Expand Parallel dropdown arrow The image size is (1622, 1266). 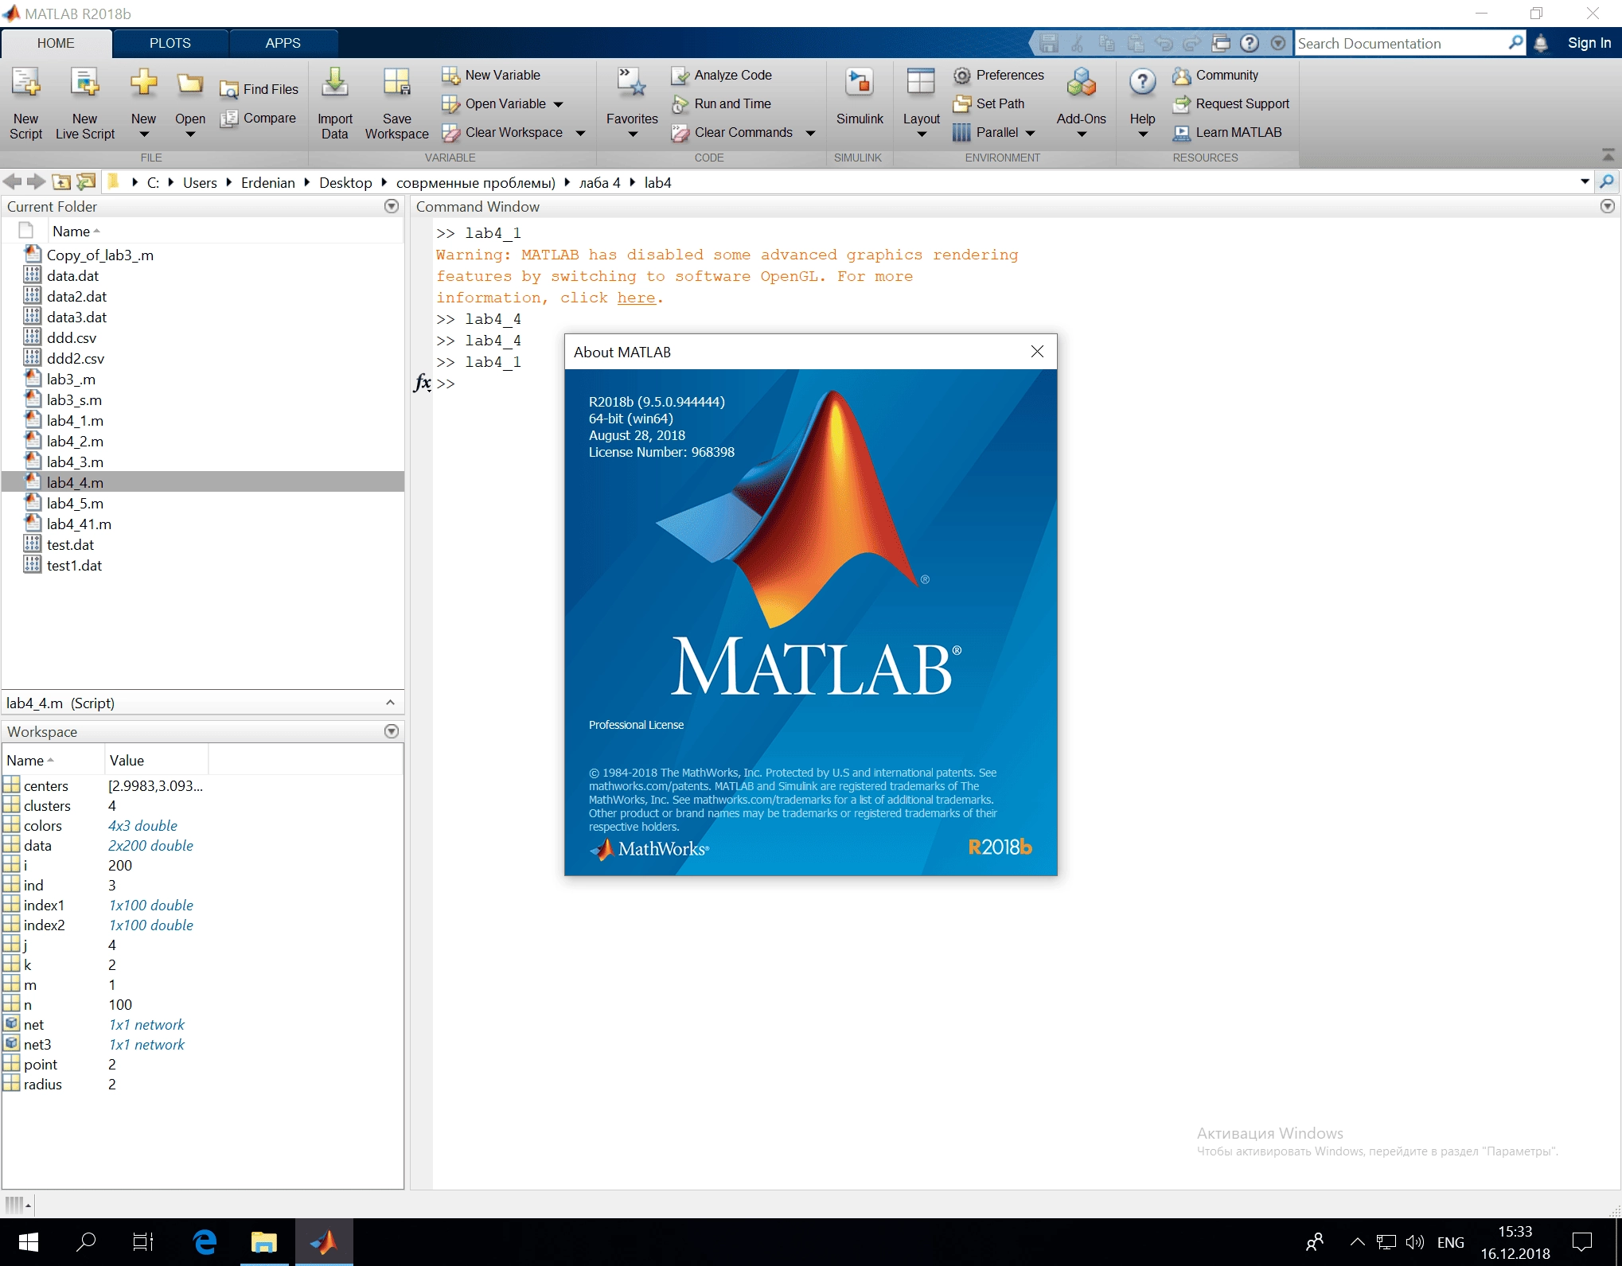(1030, 133)
